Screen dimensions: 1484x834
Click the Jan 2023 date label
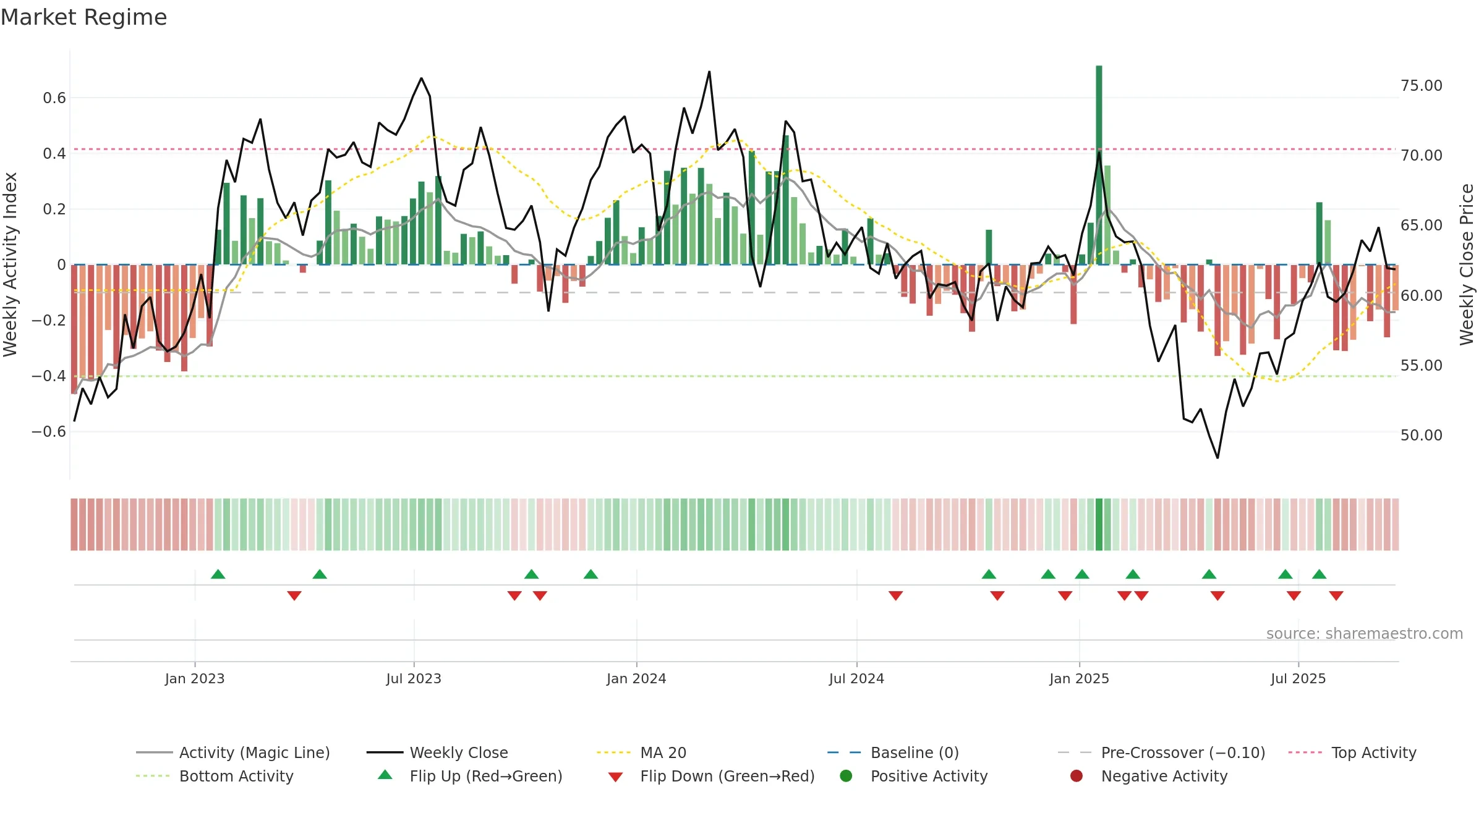click(x=195, y=678)
